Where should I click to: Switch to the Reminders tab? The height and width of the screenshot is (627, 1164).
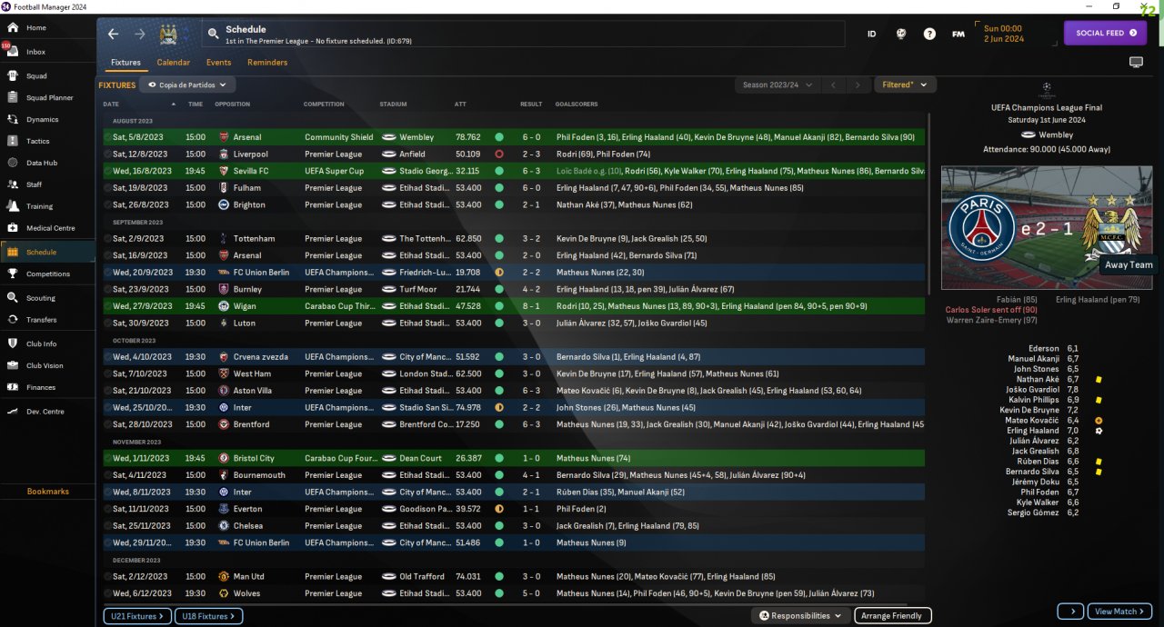[267, 63]
